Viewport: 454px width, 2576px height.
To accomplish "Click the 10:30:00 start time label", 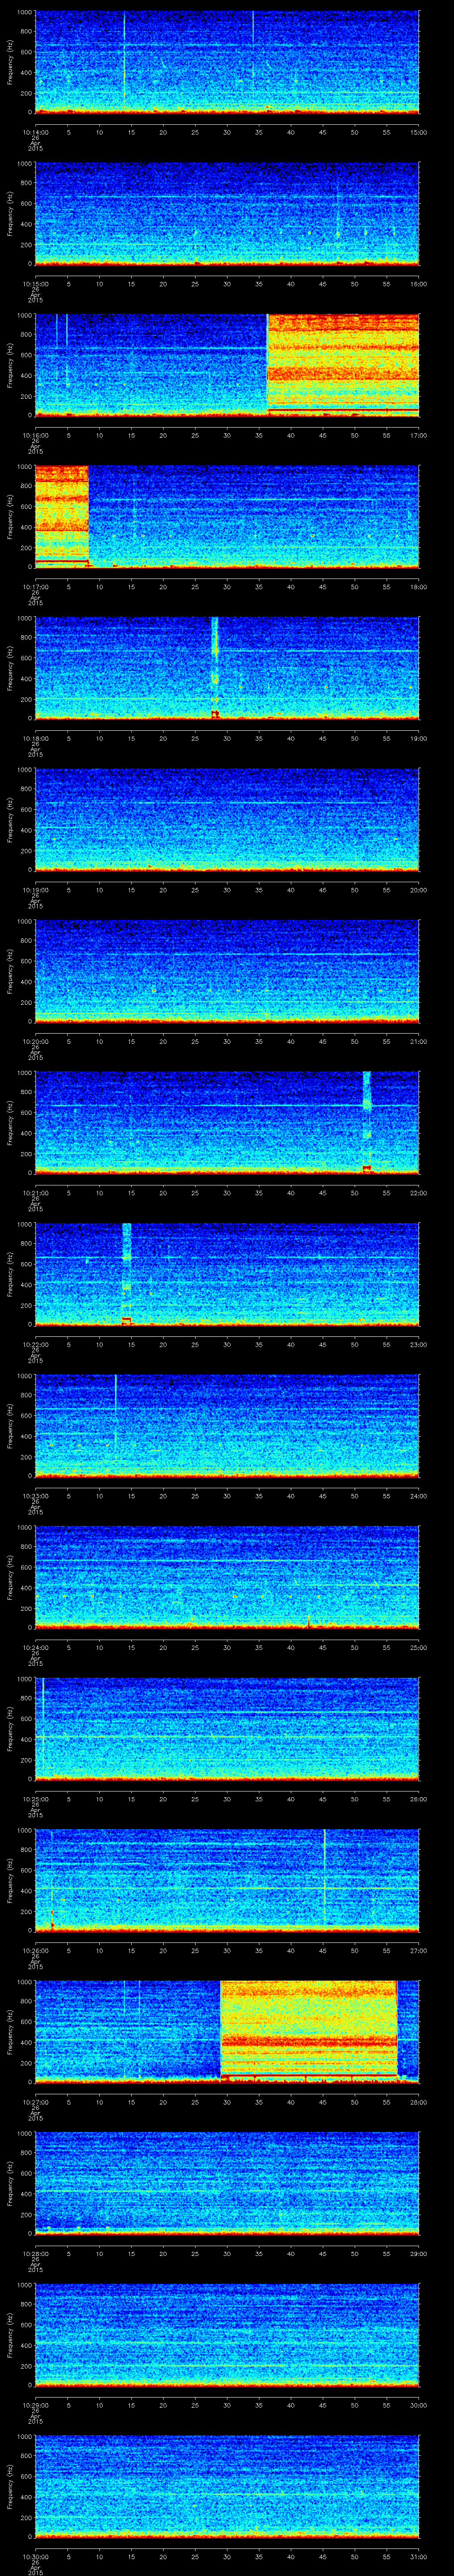I will click(35, 2556).
